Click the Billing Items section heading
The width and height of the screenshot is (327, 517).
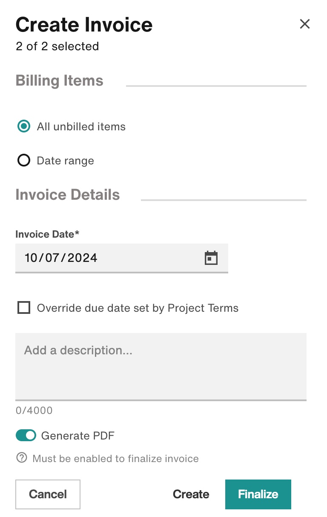pyautogui.click(x=60, y=80)
